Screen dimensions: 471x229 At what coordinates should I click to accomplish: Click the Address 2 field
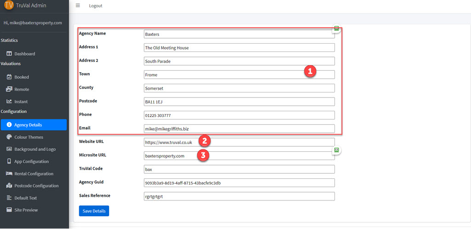pos(239,61)
